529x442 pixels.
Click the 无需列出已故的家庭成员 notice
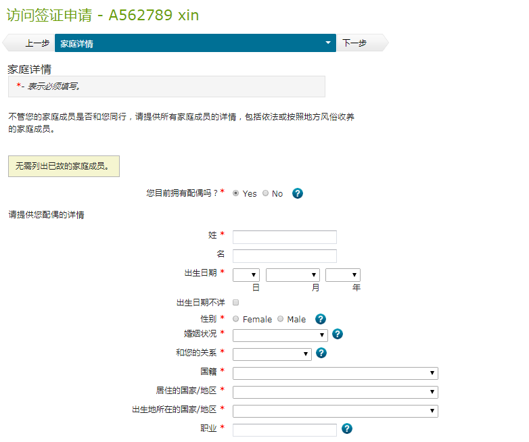(64, 166)
